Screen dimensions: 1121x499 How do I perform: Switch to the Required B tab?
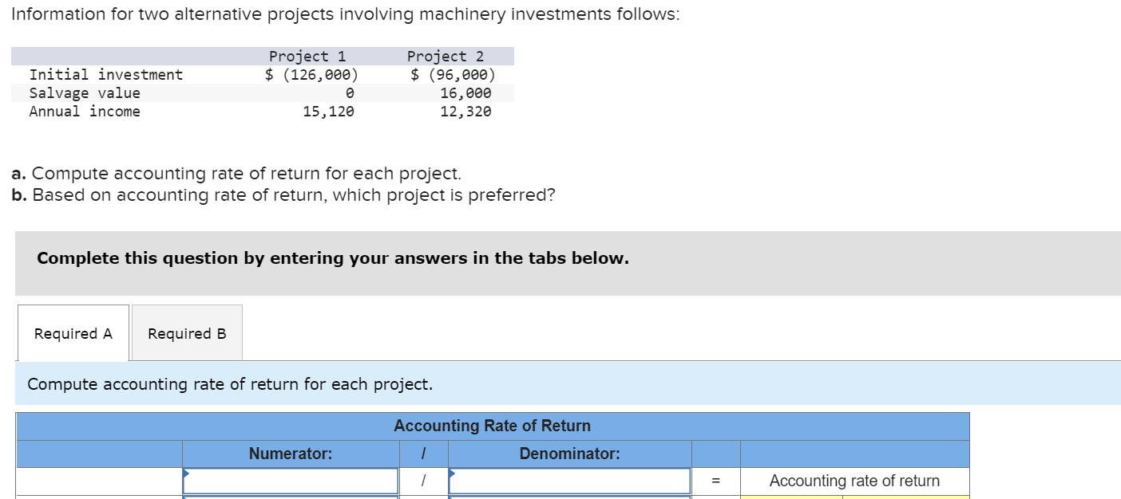click(x=187, y=333)
